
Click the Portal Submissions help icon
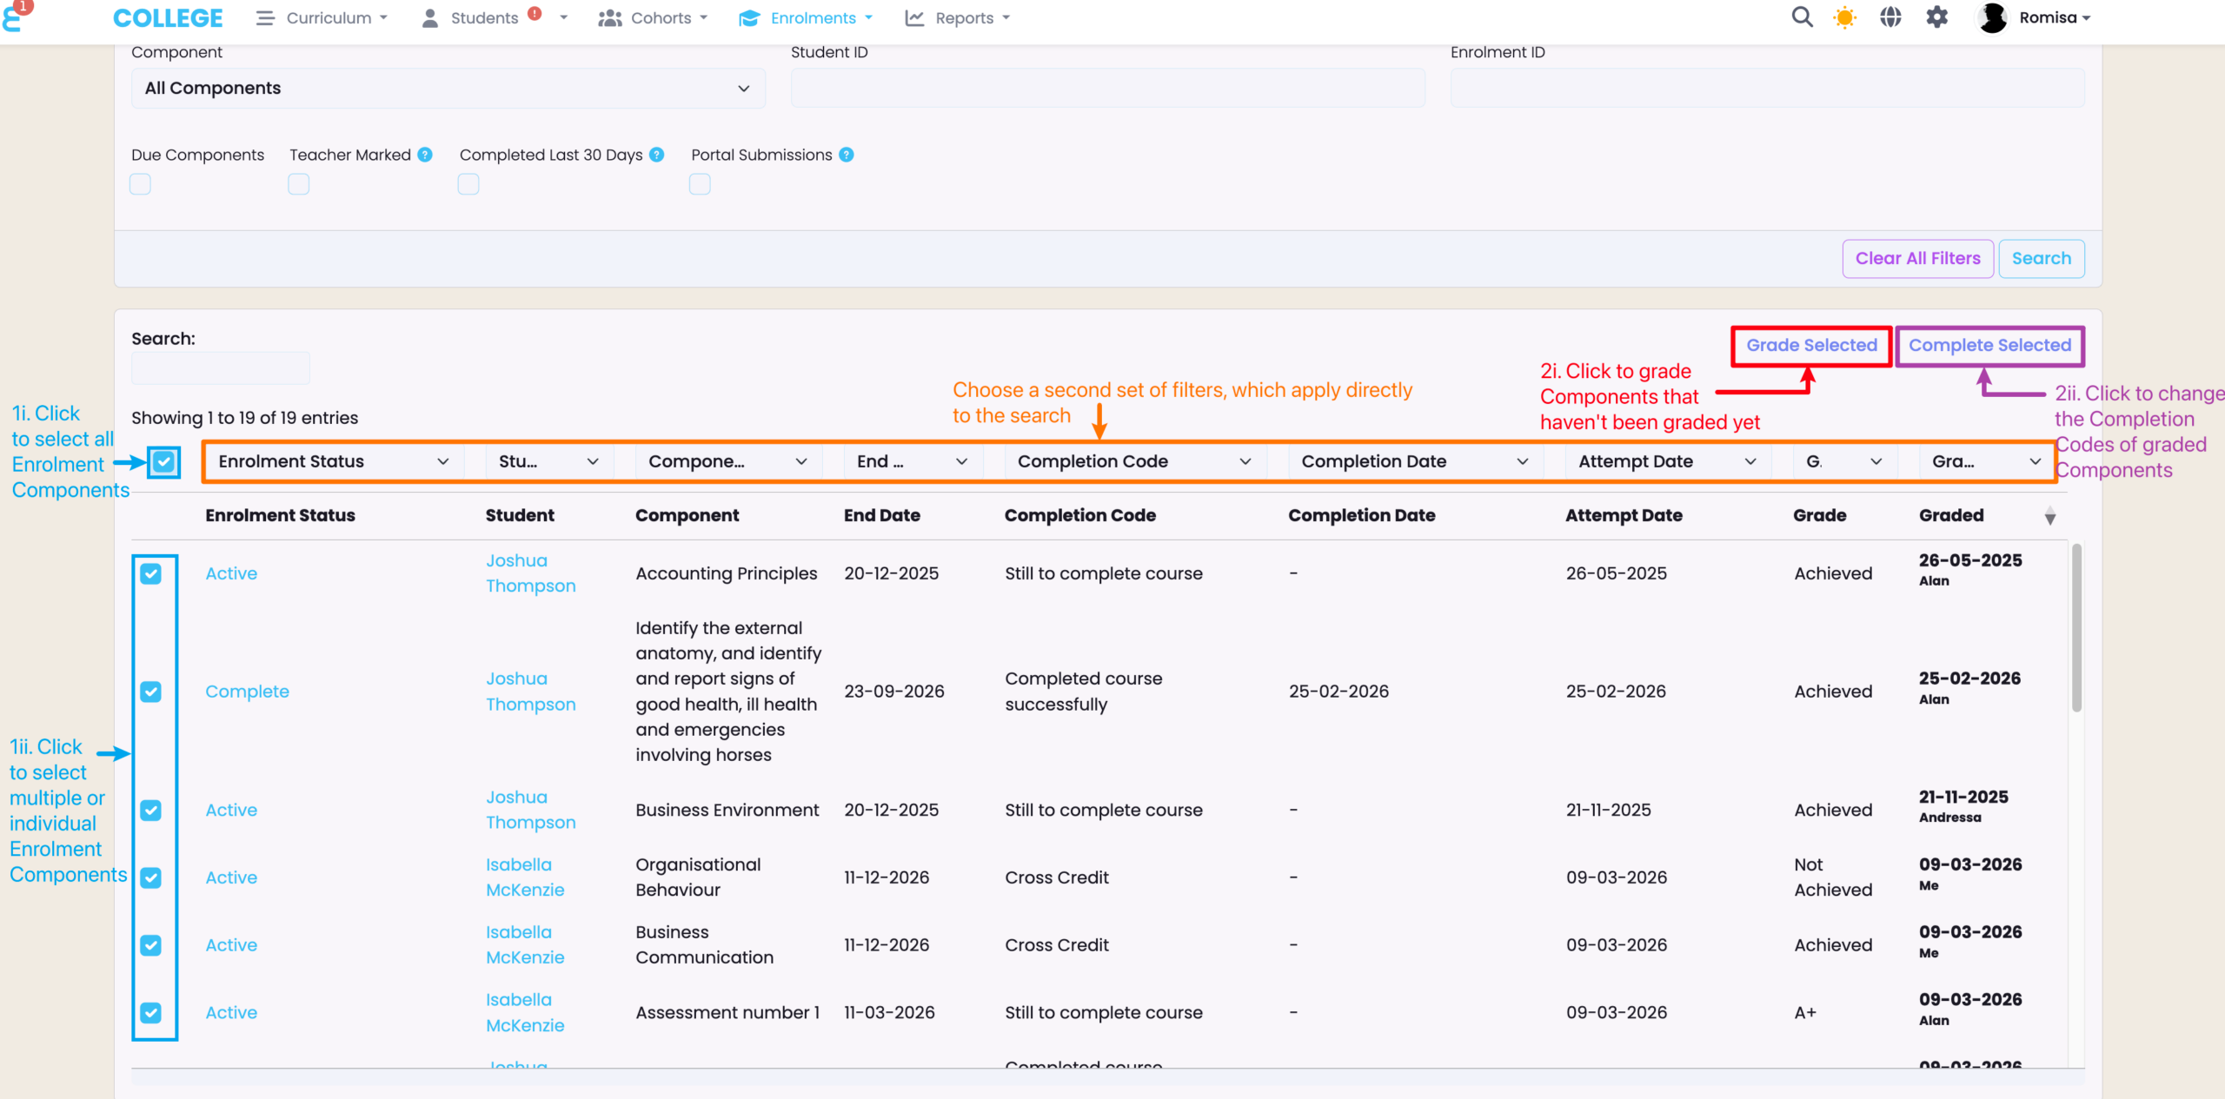pos(847,155)
